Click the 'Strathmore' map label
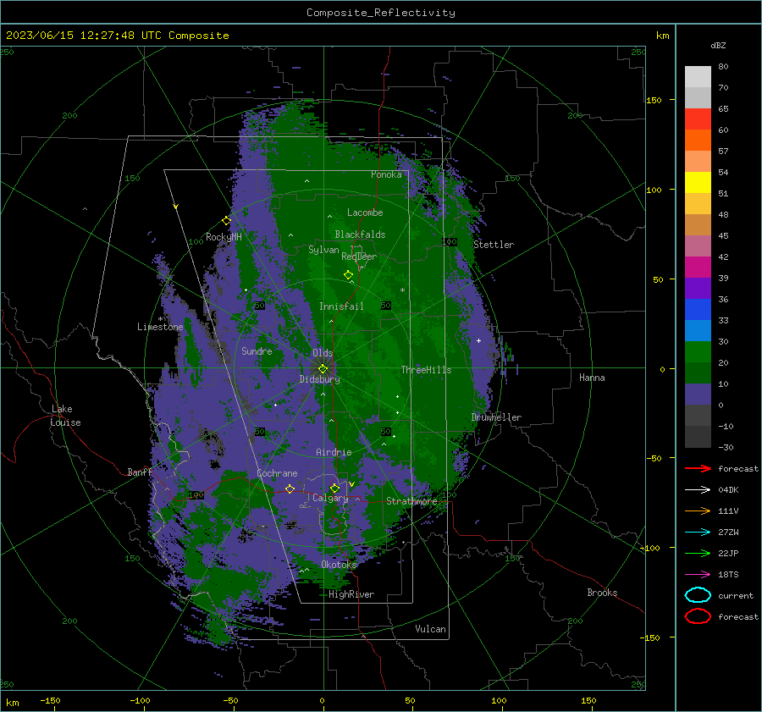Image resolution: width=762 pixels, height=712 pixels. click(411, 501)
